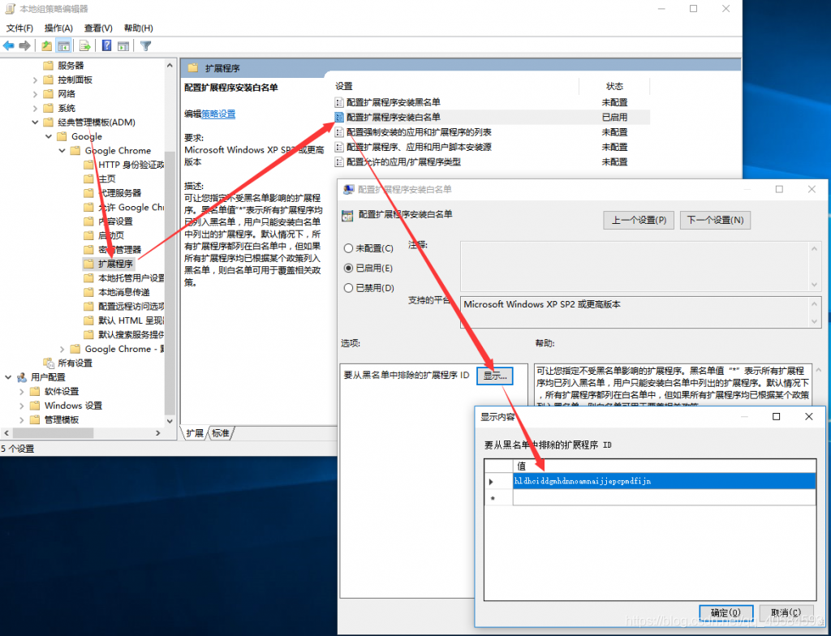Image resolution: width=831 pixels, height=636 pixels.
Task: Click the 显示... button for extension IDs
Action: (495, 376)
